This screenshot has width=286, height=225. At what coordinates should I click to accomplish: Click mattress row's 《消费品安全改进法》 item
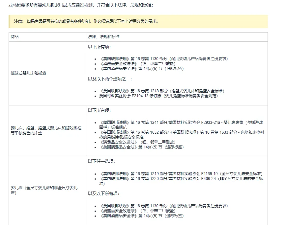tap(137, 142)
